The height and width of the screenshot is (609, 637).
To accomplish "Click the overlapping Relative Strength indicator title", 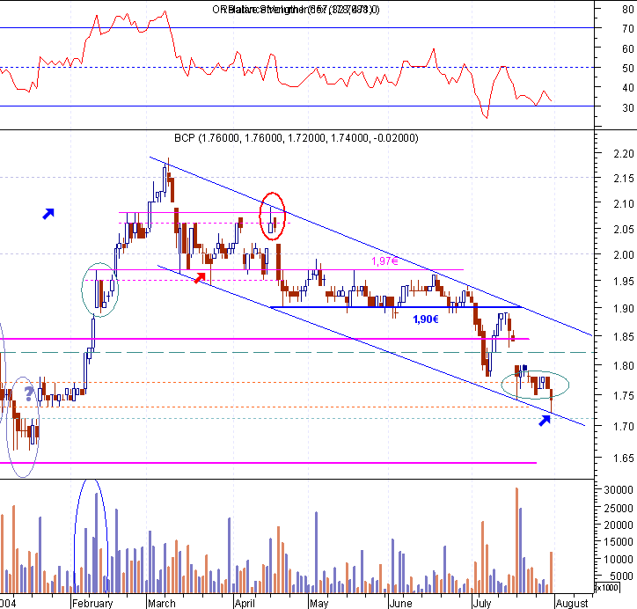I will [x=296, y=10].
